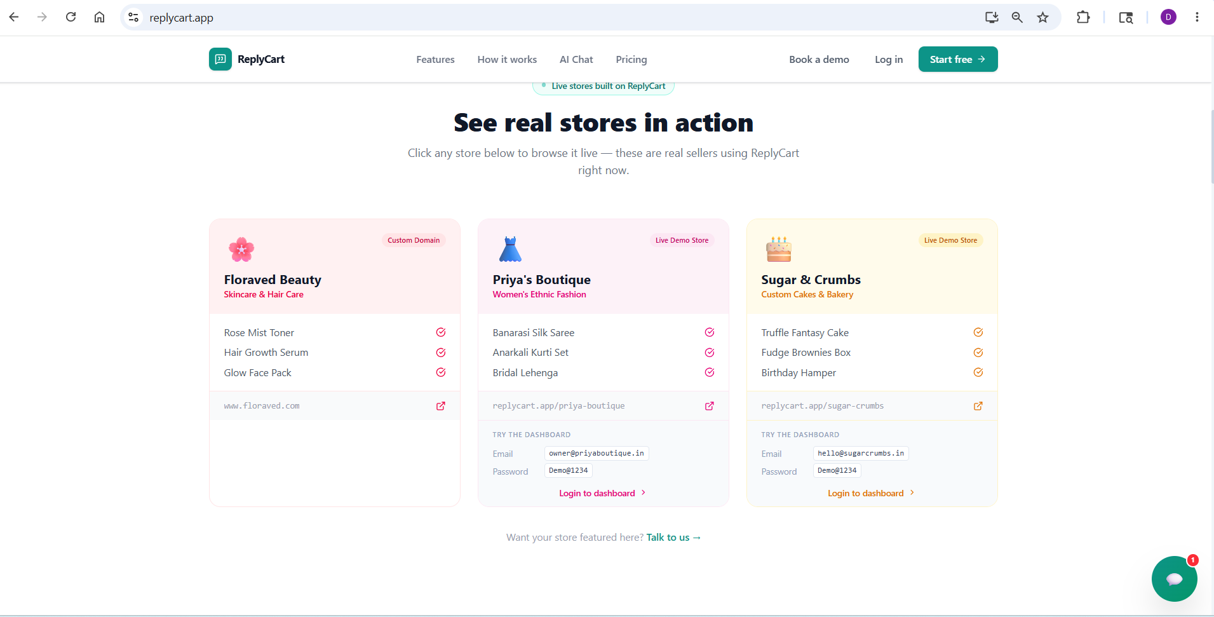1214x617 pixels.
Task: Click check icon beside Bridal Lehenga
Action: click(710, 372)
